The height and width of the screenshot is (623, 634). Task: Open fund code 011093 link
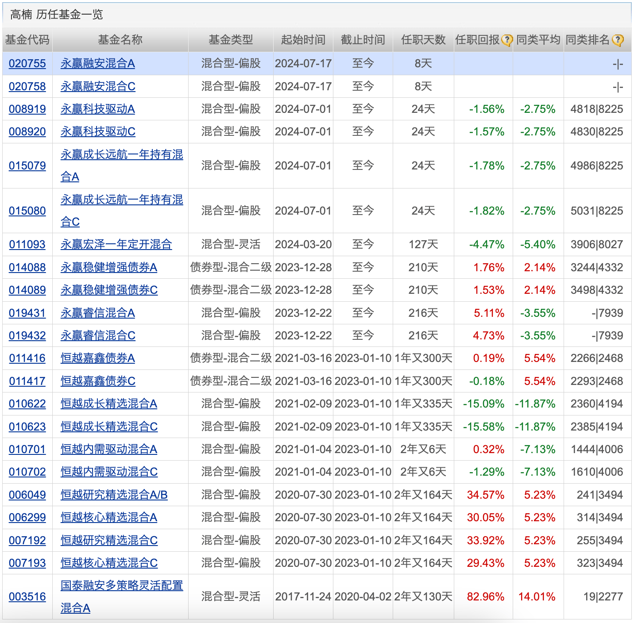point(27,244)
